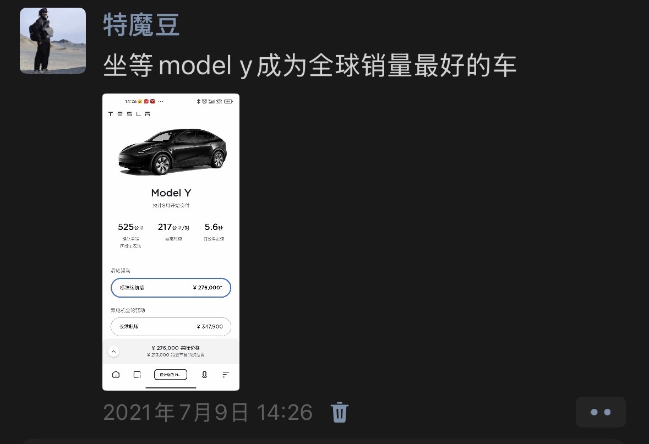The width and height of the screenshot is (649, 444).
Task: Click the Bluetooth status icon in phone screenshot
Action: 198,101
